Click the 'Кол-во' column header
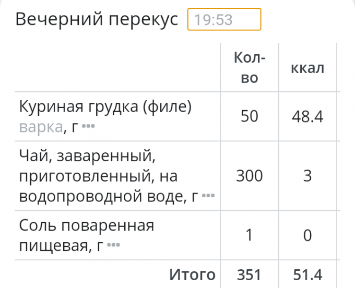This screenshot has width=355, height=288. 250,68
